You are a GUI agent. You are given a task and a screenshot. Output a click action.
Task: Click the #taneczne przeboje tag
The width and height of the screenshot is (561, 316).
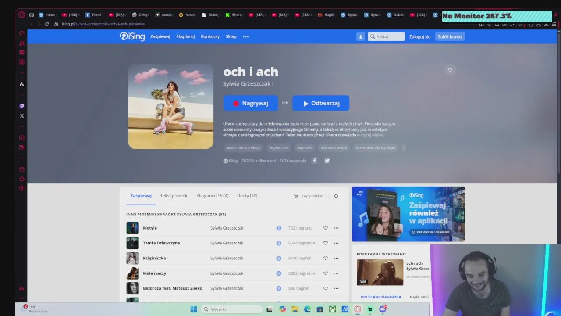243,148
